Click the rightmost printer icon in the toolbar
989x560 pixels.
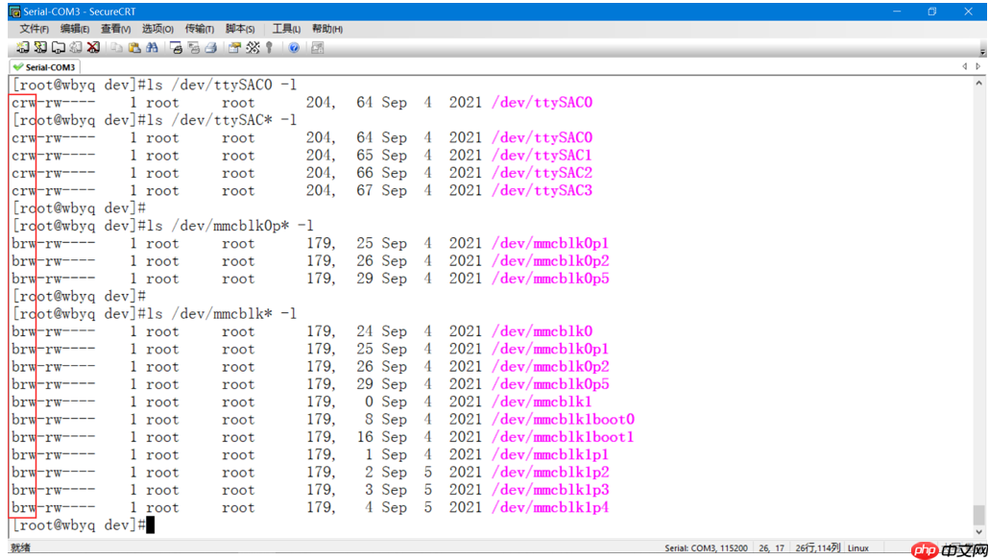click(x=210, y=47)
